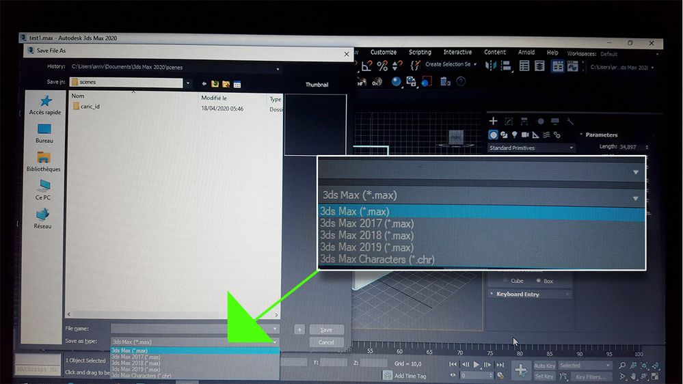Open the Mirror tool in toolbar
Viewport: 683px width, 384px height.
coord(491,66)
